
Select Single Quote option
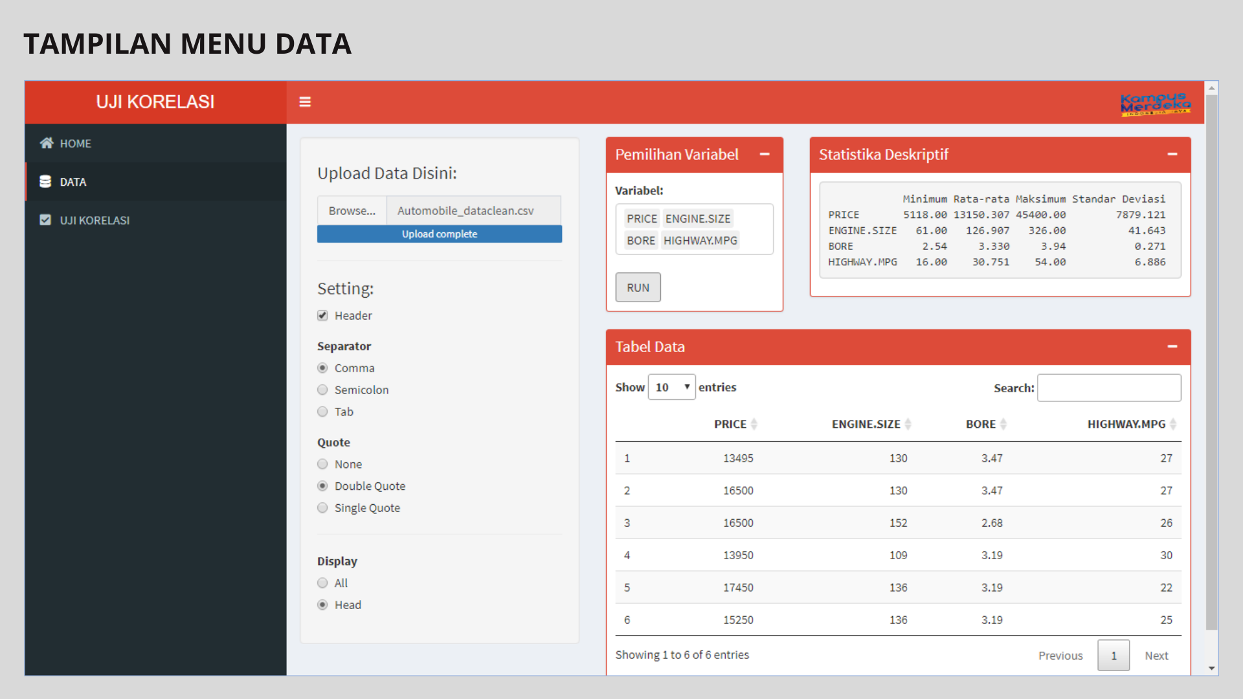click(322, 508)
